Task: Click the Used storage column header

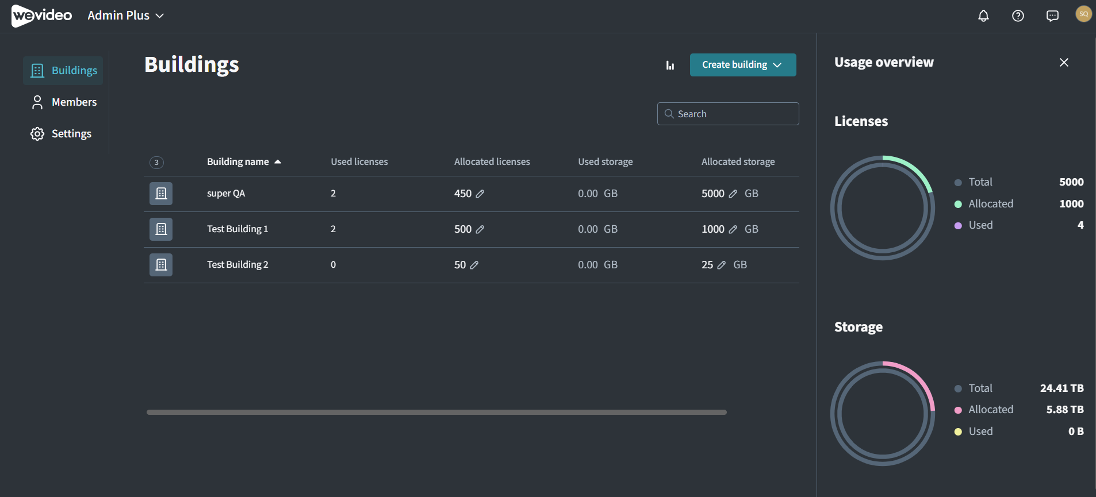Action: (x=606, y=162)
